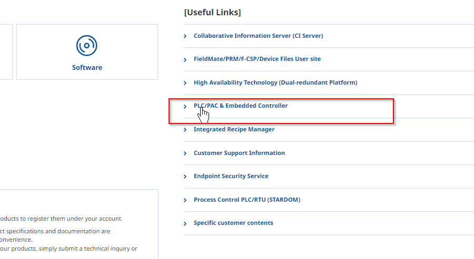Click chevron beside Process Control PLC/RTU
Image resolution: width=474 pixels, height=259 pixels.
pos(185,200)
